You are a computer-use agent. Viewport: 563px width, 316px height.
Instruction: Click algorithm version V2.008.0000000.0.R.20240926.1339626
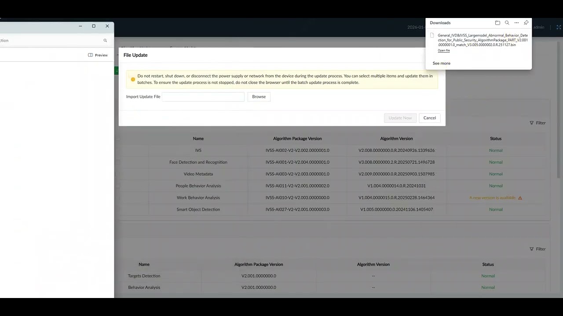coord(397,151)
